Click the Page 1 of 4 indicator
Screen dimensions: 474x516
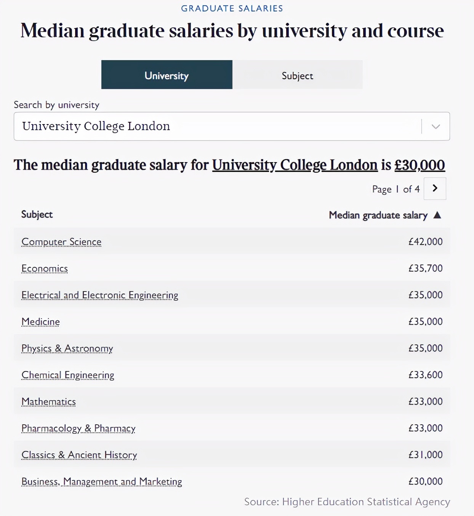click(396, 189)
